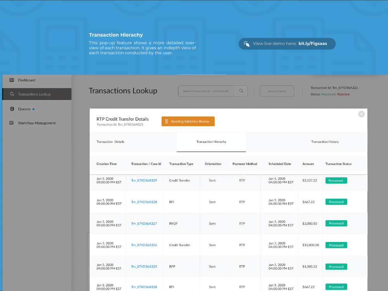Click the RFP transaction type cell

172,267
